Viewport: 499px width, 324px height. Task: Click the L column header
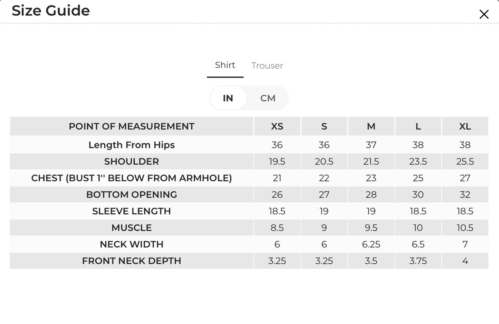click(x=418, y=126)
